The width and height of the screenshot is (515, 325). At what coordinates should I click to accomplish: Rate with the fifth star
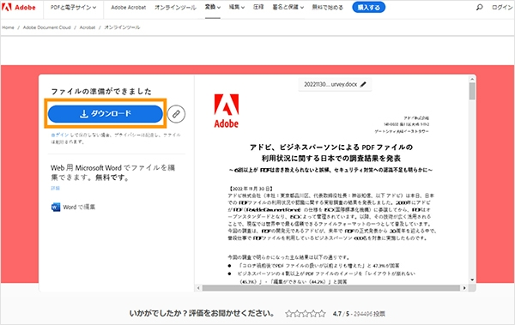click(322, 314)
